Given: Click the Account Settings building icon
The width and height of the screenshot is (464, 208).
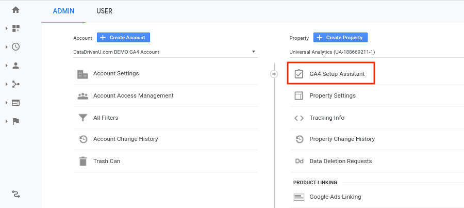Looking at the screenshot, I should pos(82,74).
